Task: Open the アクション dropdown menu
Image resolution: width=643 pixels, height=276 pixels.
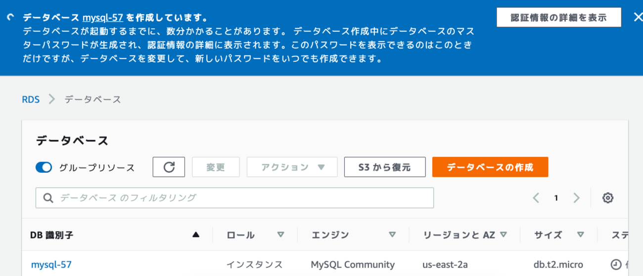Action: (292, 167)
